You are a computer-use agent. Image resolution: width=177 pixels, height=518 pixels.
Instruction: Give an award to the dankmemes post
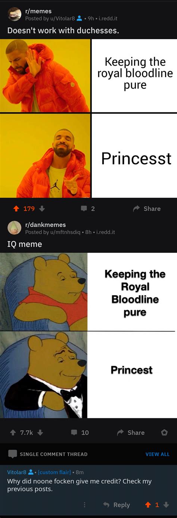[164, 433]
